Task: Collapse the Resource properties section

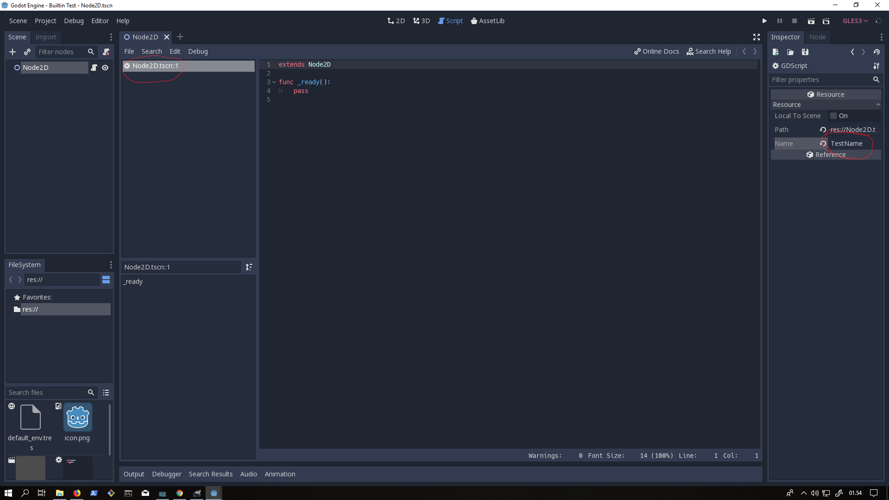Action: pyautogui.click(x=878, y=105)
